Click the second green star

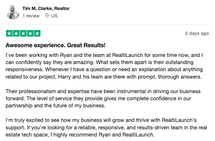click(16, 33)
